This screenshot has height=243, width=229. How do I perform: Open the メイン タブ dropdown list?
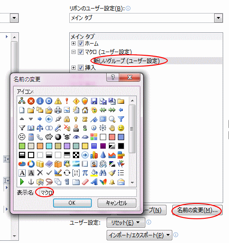[x=218, y=18]
